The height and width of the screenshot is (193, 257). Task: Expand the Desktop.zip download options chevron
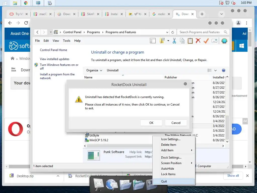point(58,176)
